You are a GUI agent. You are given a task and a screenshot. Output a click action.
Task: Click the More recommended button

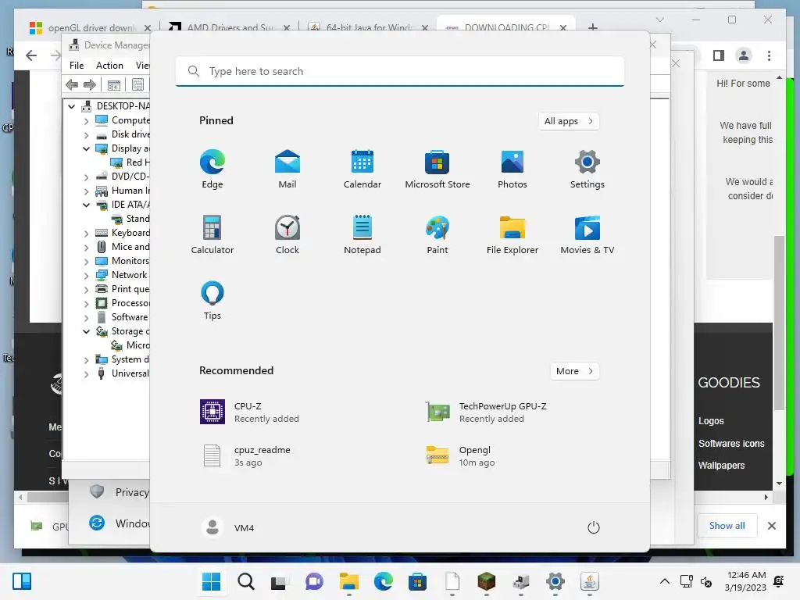574,371
